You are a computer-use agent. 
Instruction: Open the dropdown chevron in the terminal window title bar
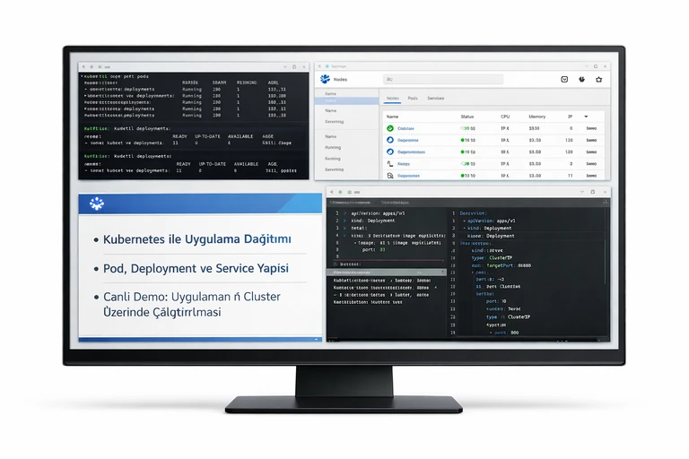point(284,66)
